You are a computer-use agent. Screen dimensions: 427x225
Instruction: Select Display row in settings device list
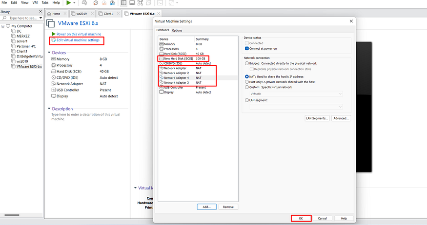point(198,93)
